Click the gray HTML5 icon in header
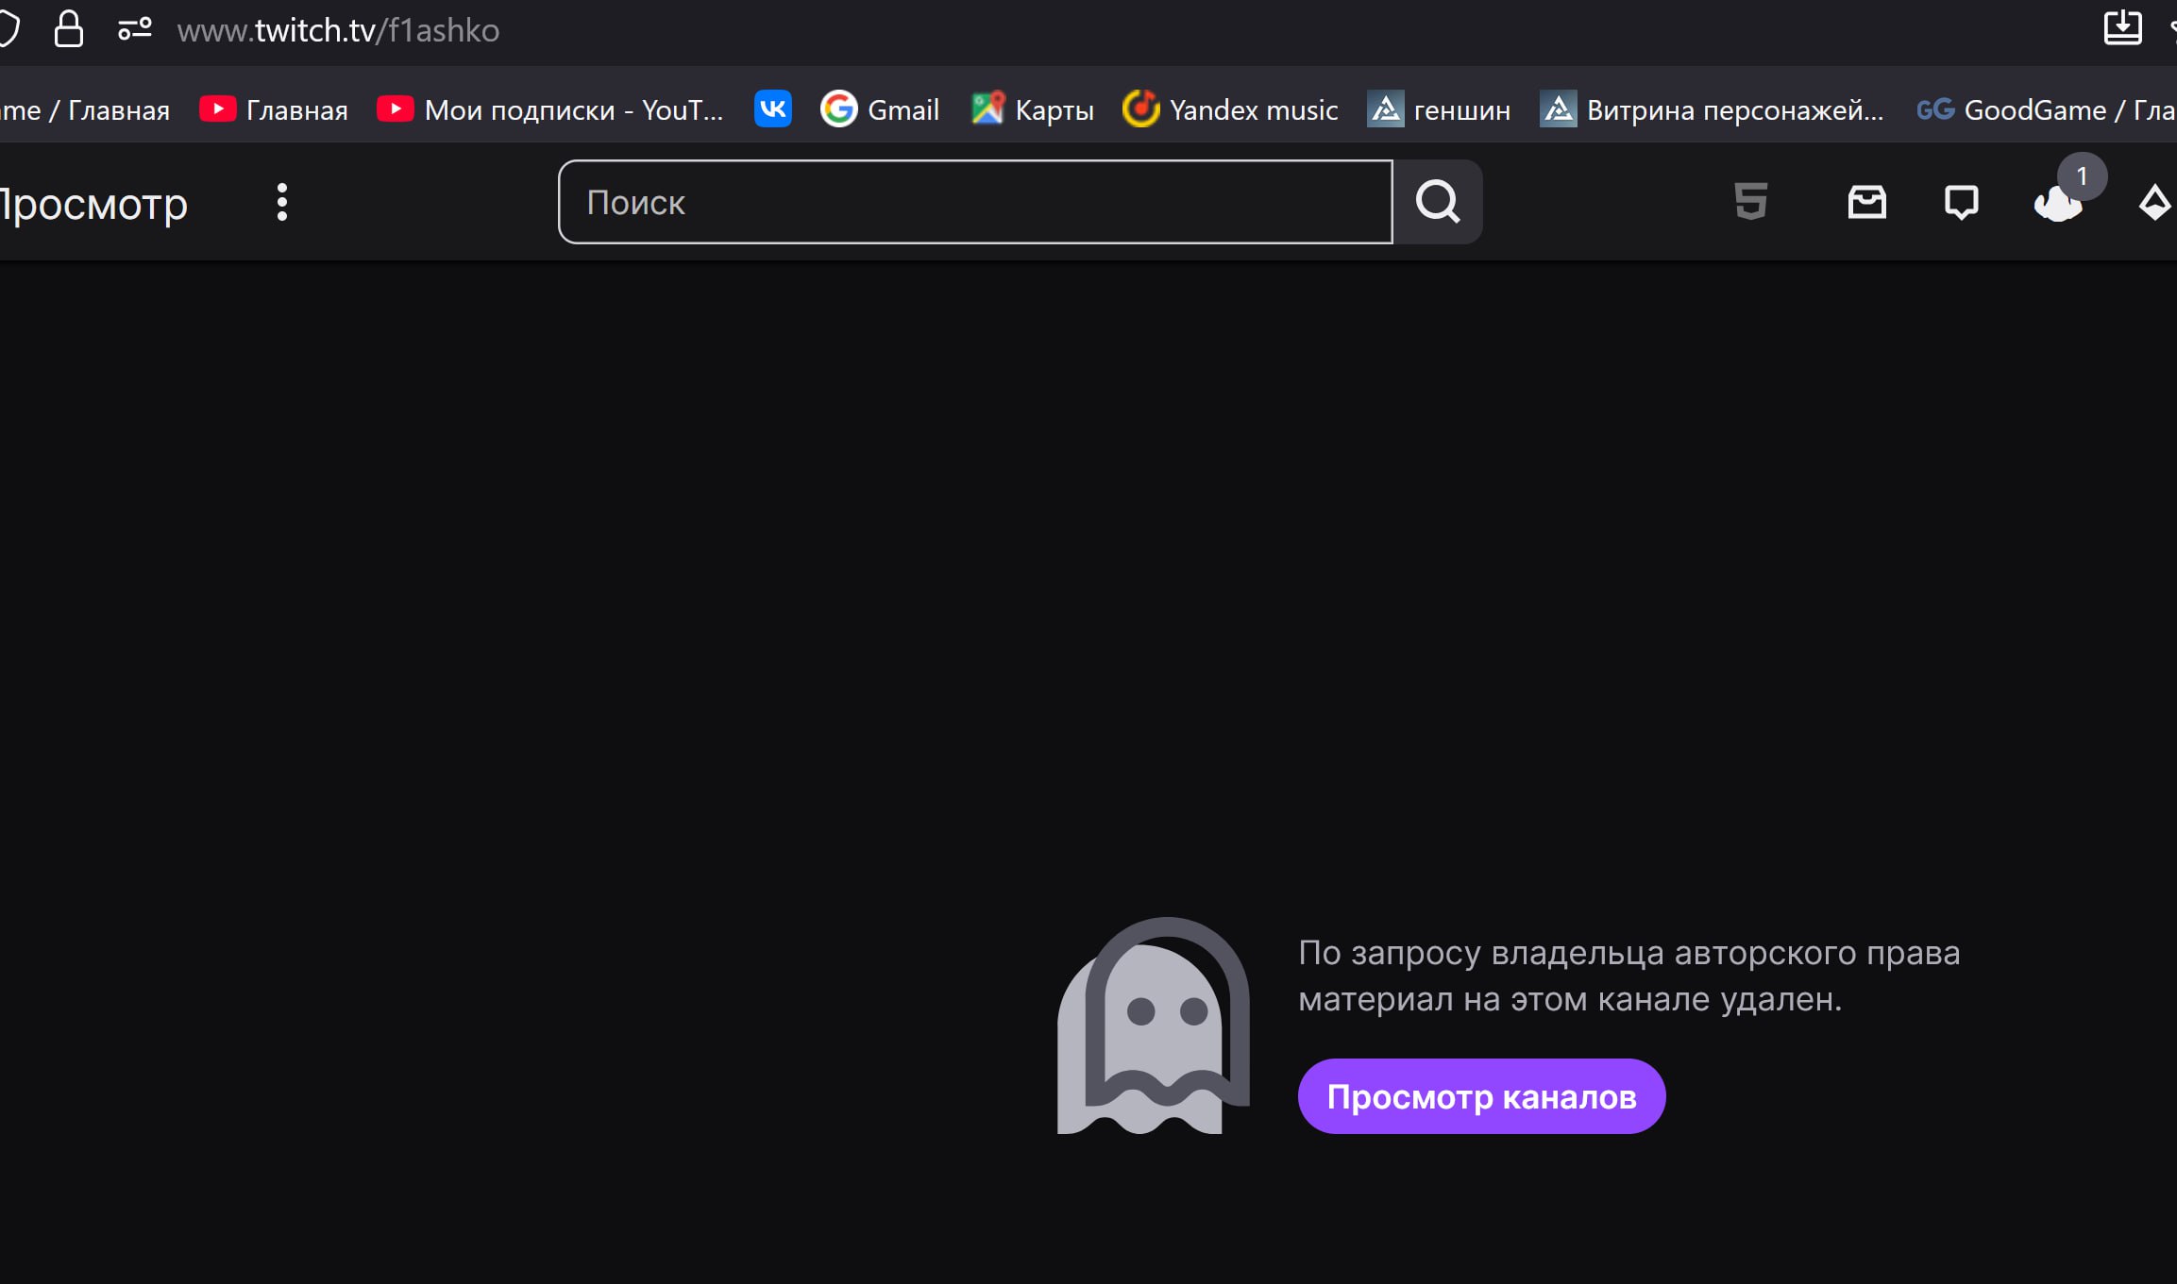 coord(1750,202)
